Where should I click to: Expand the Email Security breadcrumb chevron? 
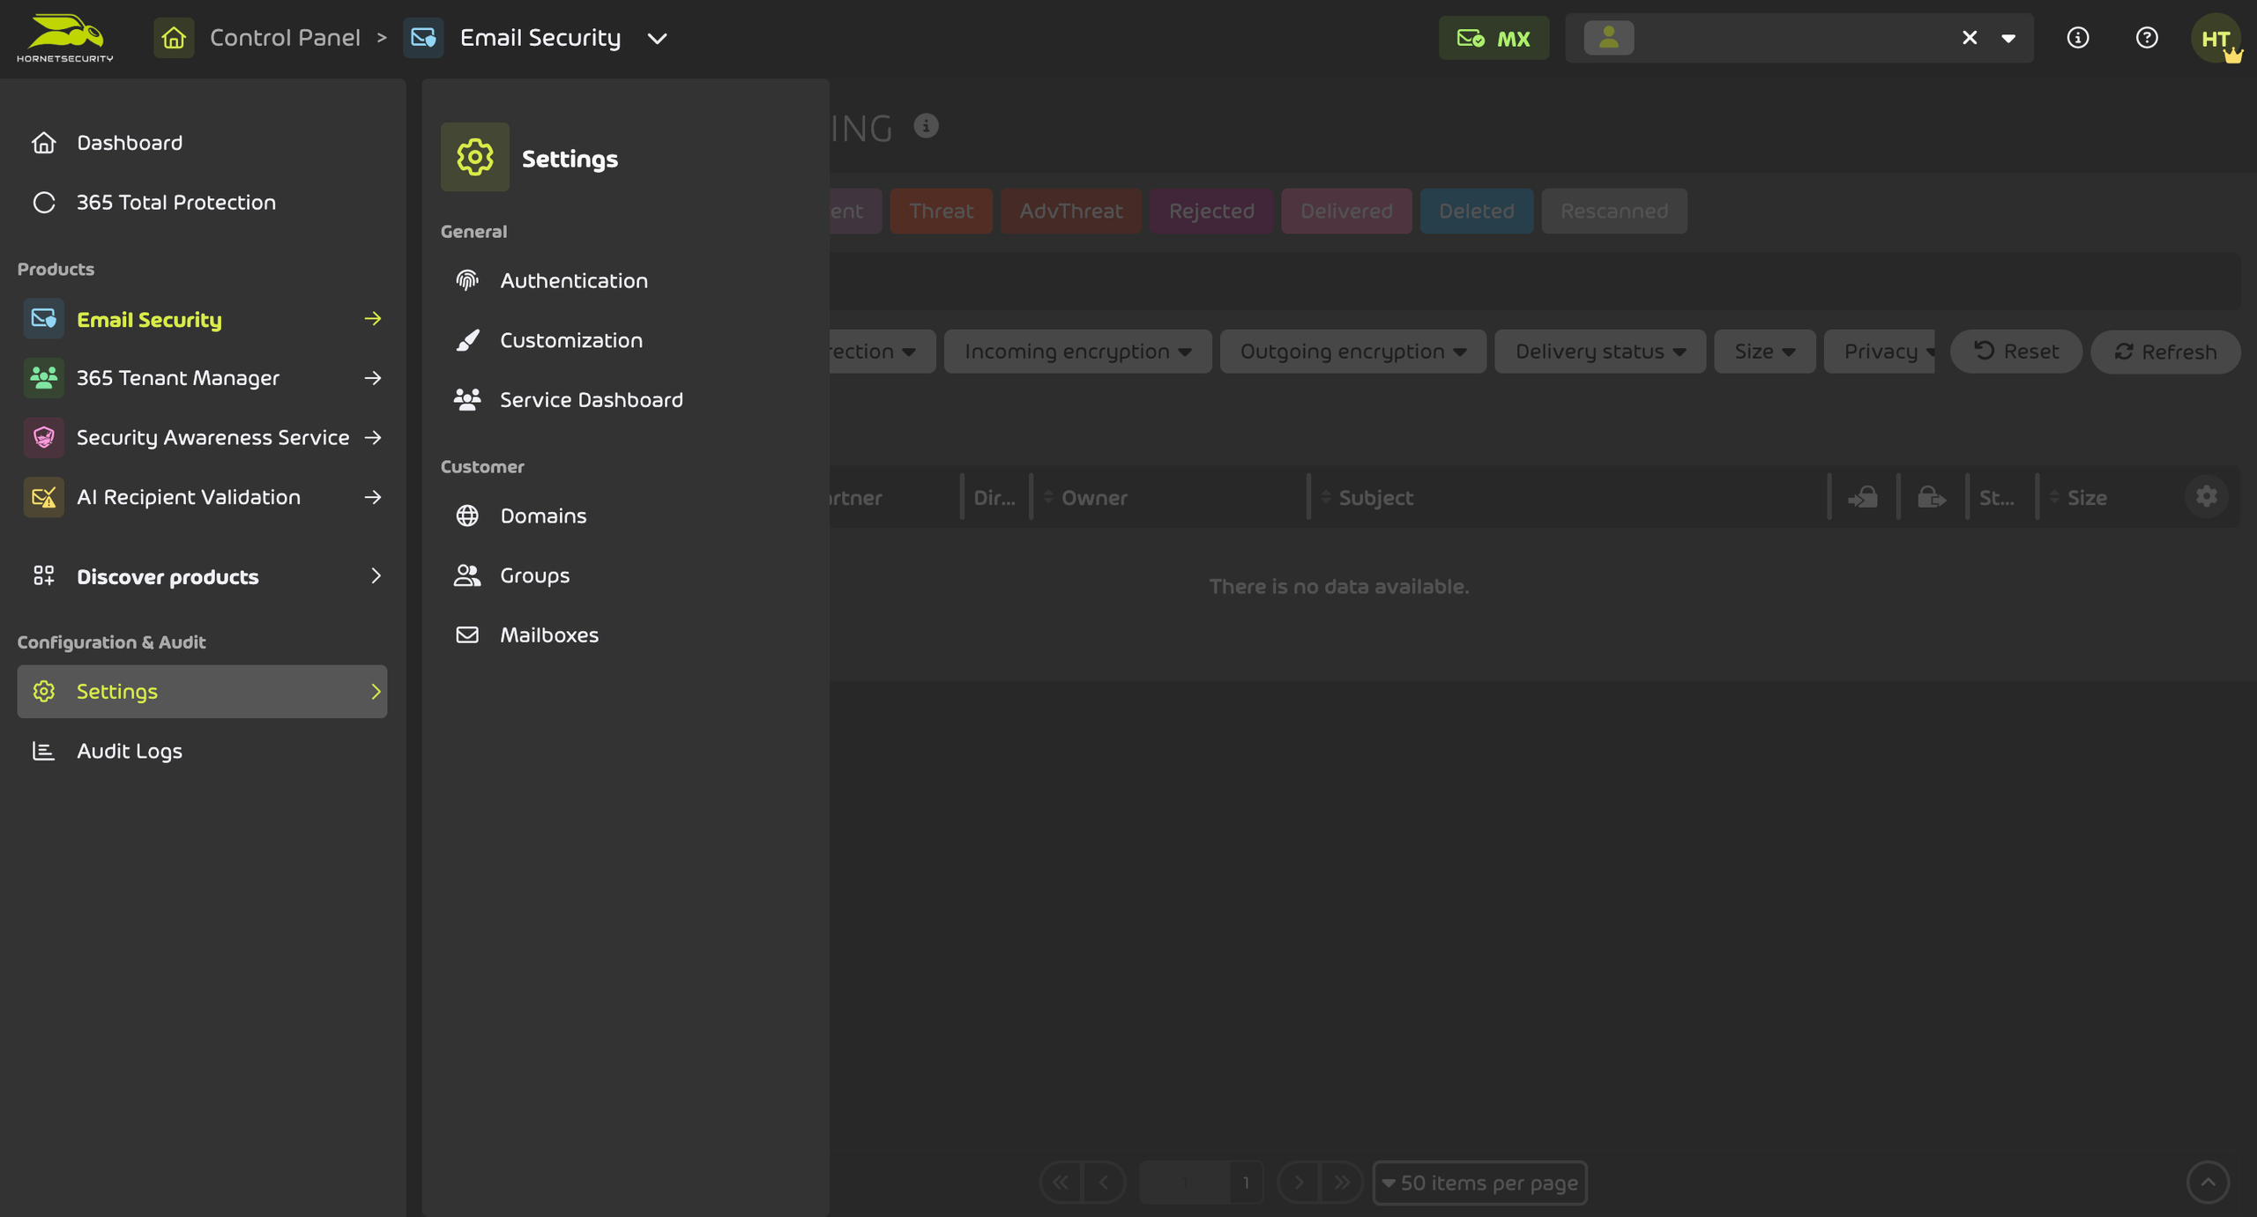(x=657, y=39)
